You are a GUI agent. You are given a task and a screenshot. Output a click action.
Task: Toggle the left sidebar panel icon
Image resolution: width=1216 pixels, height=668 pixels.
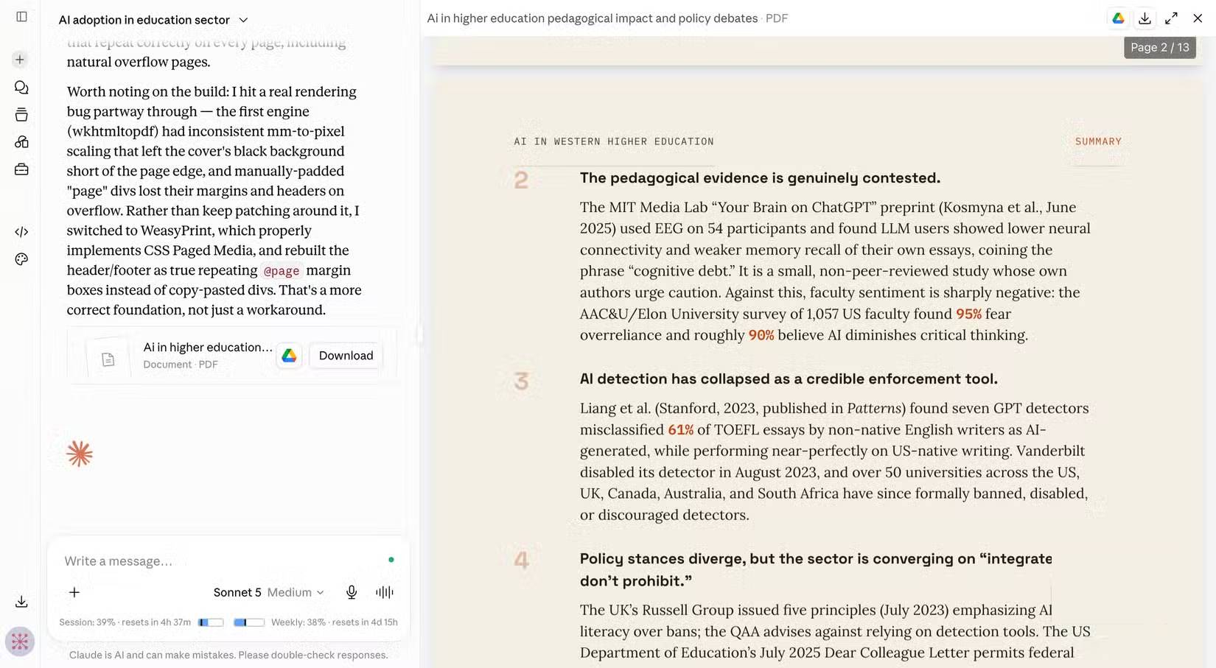[21, 16]
